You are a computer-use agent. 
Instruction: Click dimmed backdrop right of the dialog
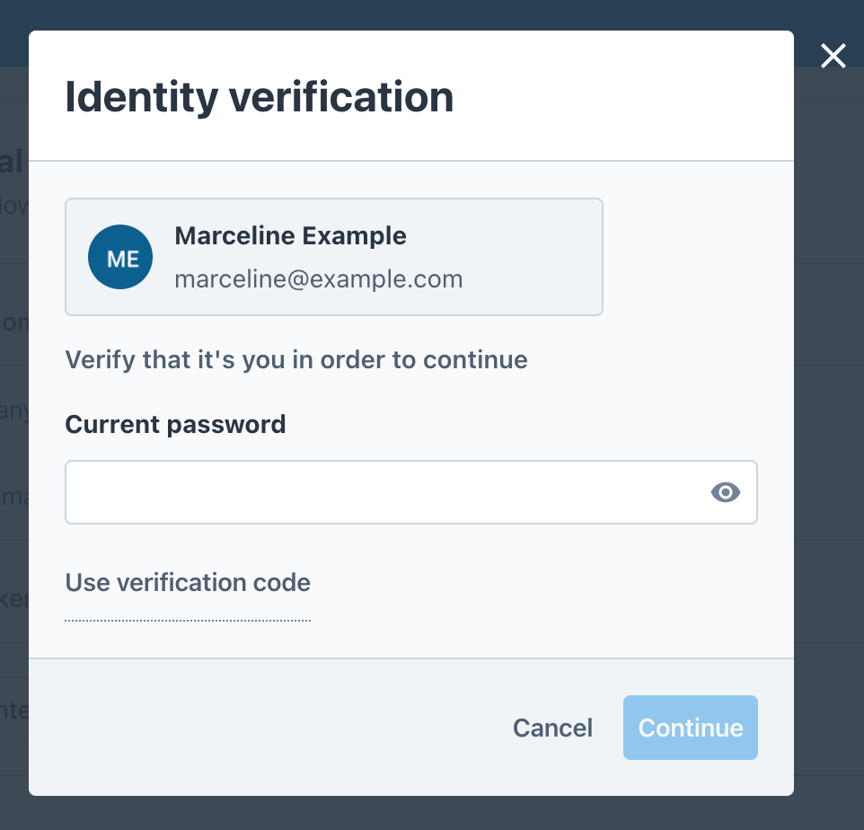tap(829, 441)
